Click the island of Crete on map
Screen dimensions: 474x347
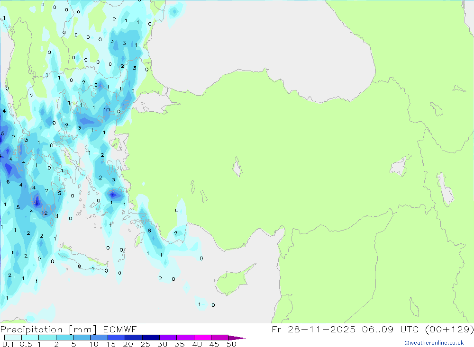coord(83,258)
